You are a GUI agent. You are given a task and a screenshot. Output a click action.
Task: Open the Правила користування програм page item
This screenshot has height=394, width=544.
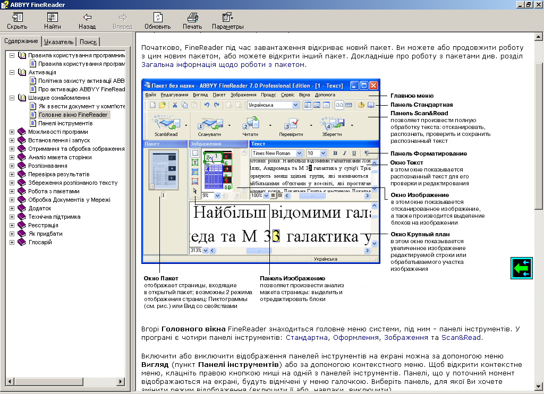click(81, 64)
